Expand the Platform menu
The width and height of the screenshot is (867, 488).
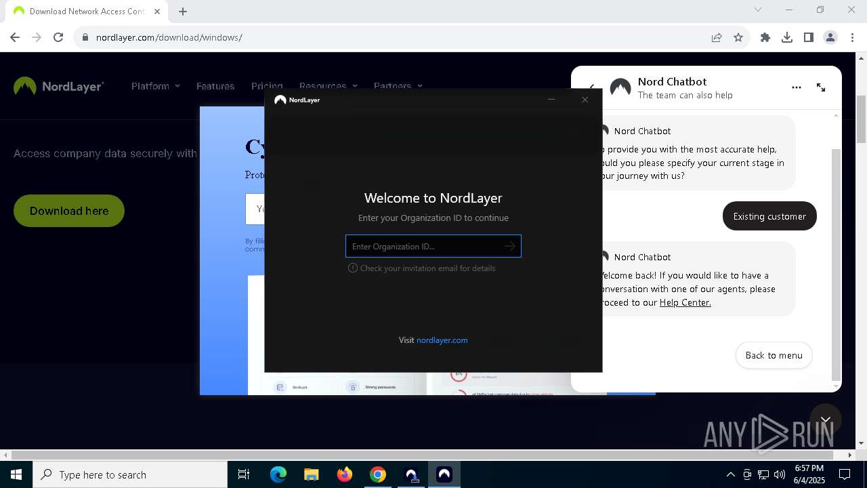tap(156, 86)
